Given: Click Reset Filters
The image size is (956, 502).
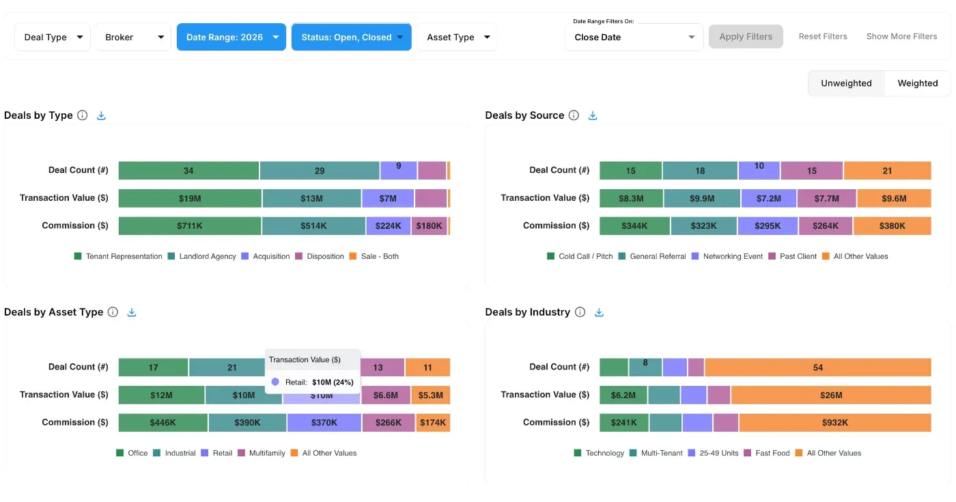Looking at the screenshot, I should point(823,37).
